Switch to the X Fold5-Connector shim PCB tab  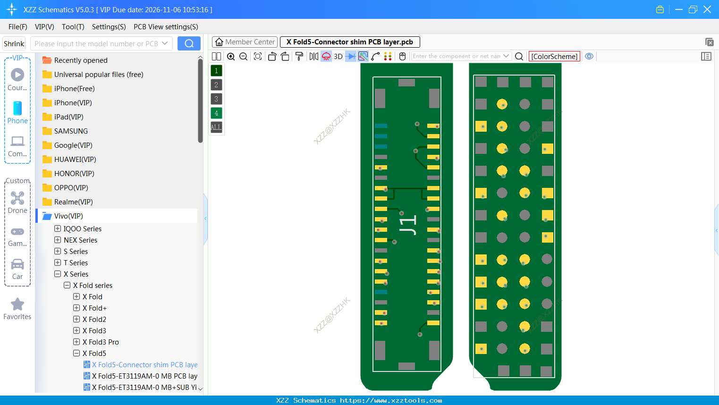[350, 42]
